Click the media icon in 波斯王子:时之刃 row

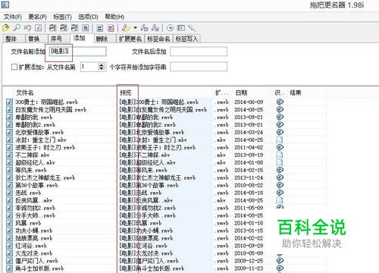280,147
